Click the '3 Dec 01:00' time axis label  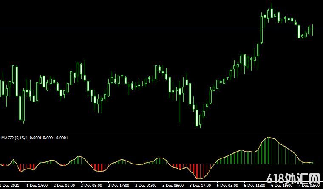point(146,186)
